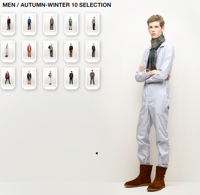The width and height of the screenshot is (200, 195).
Task: Select thumbnail with dark cardigan and shorts
Action: pos(29,78)
